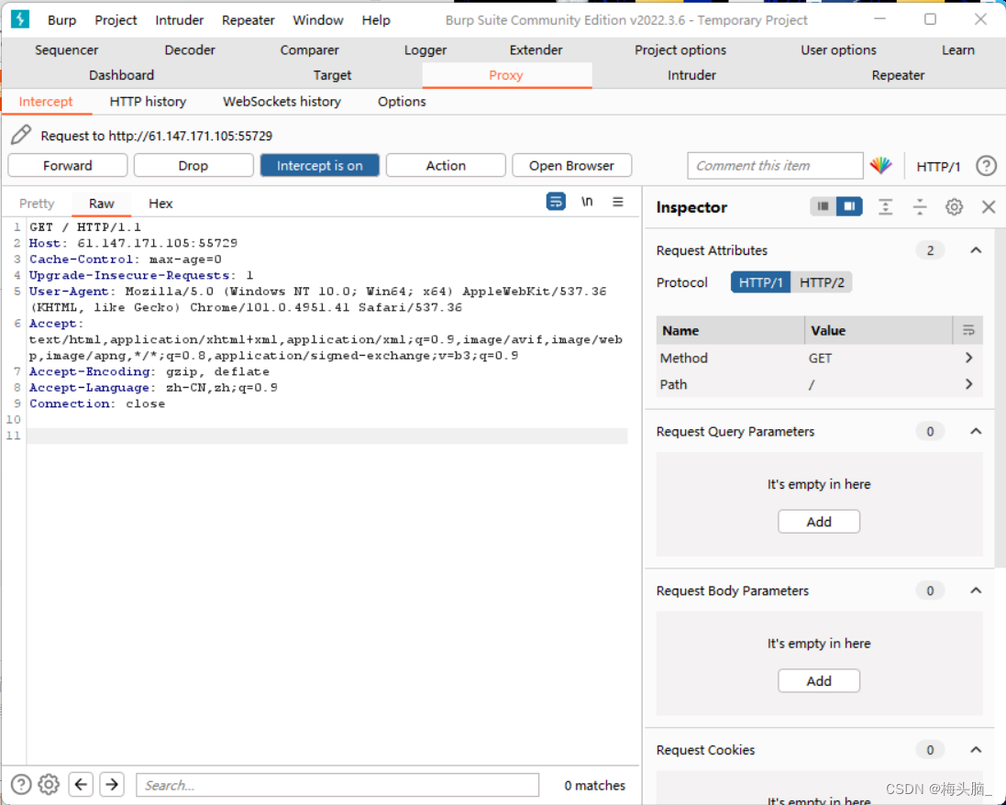Switch to the Repeater tool tab
The image size is (1006, 805).
click(898, 75)
